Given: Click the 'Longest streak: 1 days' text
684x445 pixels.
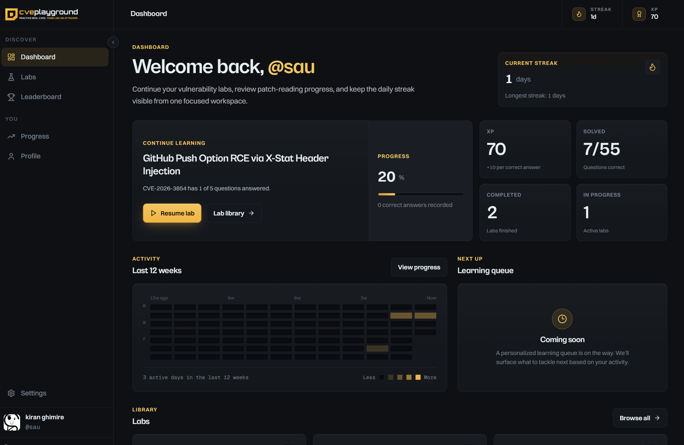Looking at the screenshot, I should pos(535,96).
